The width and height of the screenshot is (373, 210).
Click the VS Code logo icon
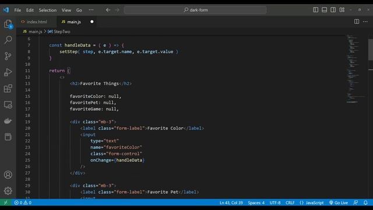coord(6,10)
